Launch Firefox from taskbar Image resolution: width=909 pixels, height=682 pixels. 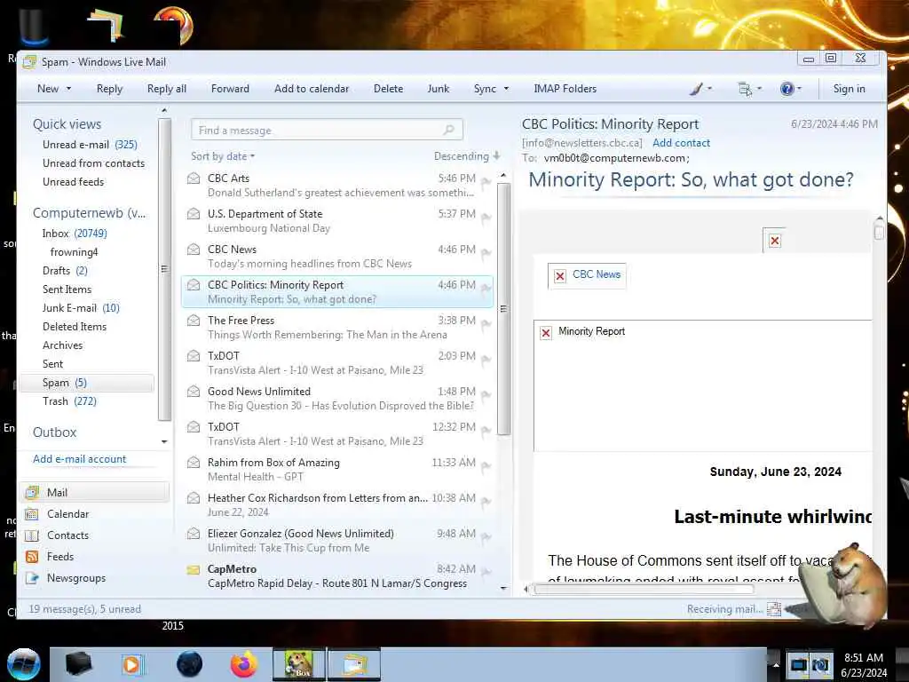(244, 664)
